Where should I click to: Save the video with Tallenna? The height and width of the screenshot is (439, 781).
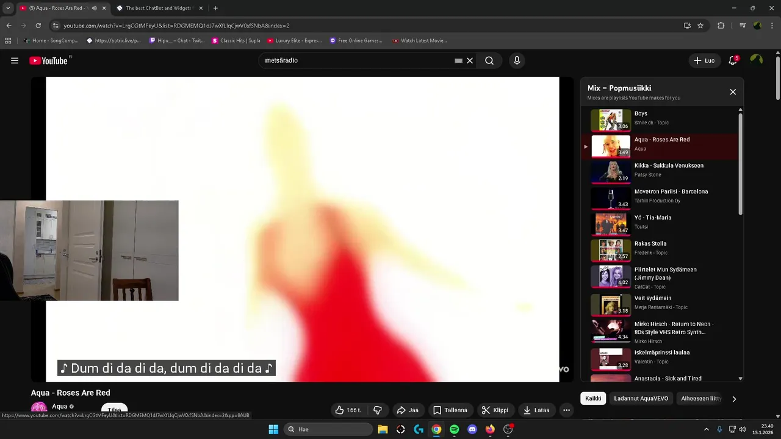coord(450,410)
